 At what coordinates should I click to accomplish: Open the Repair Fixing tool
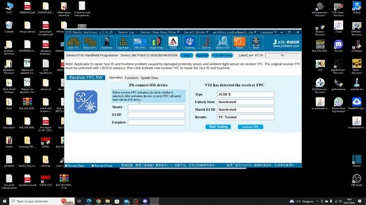(x=156, y=43)
